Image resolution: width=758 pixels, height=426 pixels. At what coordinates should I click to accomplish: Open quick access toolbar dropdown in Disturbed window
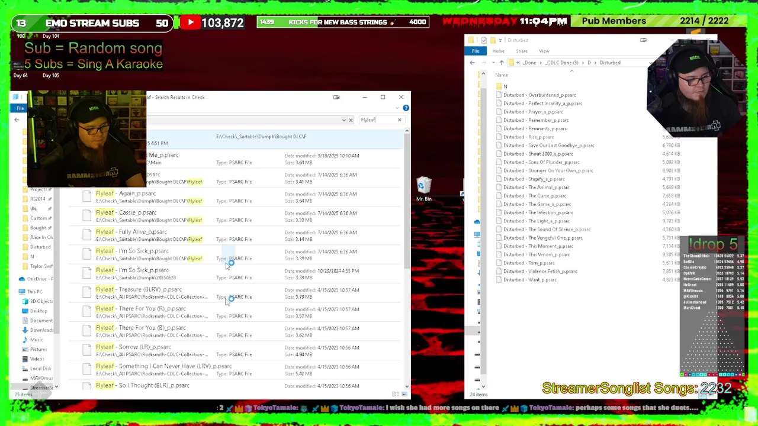click(501, 40)
